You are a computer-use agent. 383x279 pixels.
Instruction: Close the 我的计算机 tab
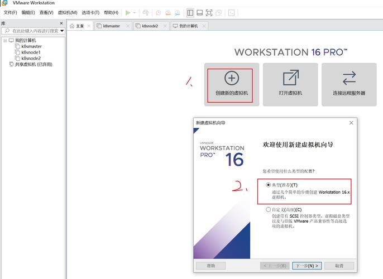(x=204, y=26)
